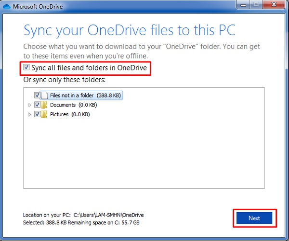
Task: Click the Pictures folder icon
Action: point(44,114)
